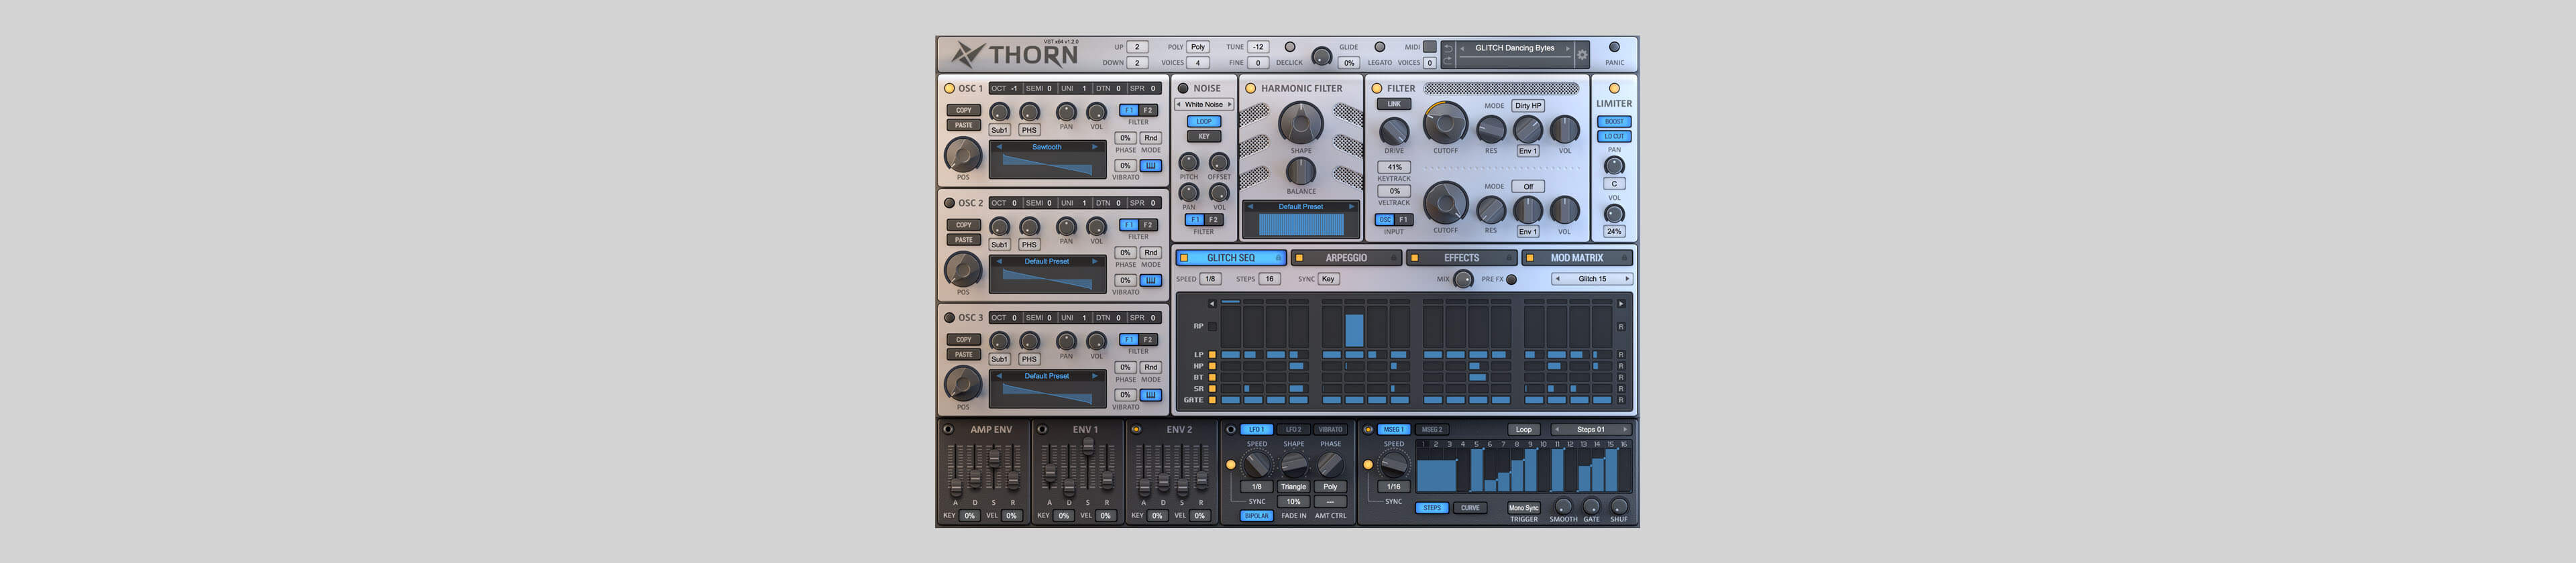Open glitch SPEED dropdown 1/8
The image size is (2576, 563).
(1210, 279)
